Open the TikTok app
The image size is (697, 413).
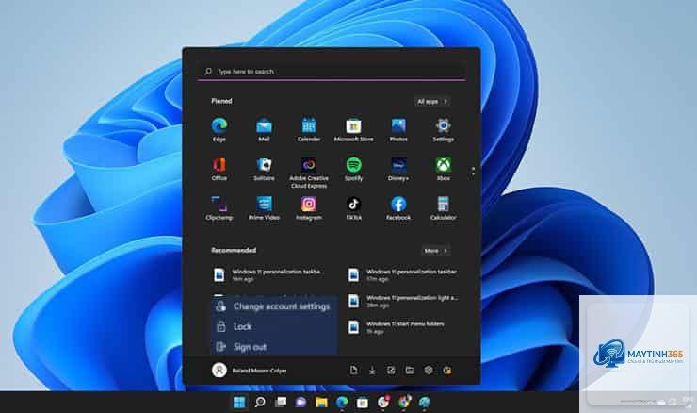[x=354, y=207]
